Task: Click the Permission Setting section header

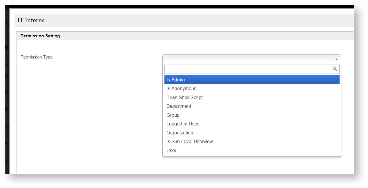Action: click(40, 36)
